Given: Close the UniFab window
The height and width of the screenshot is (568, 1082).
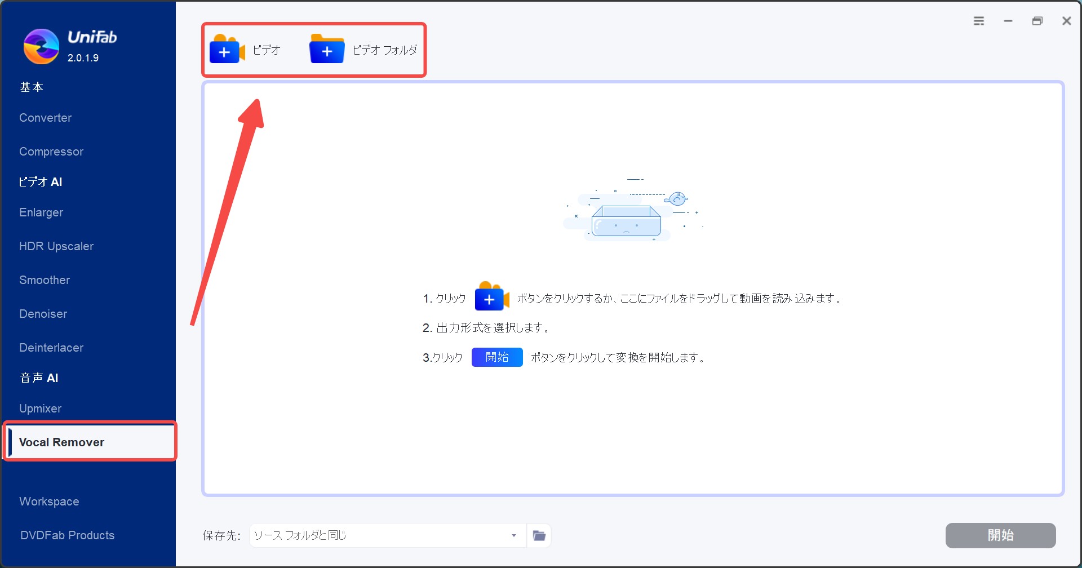Looking at the screenshot, I should (x=1067, y=21).
